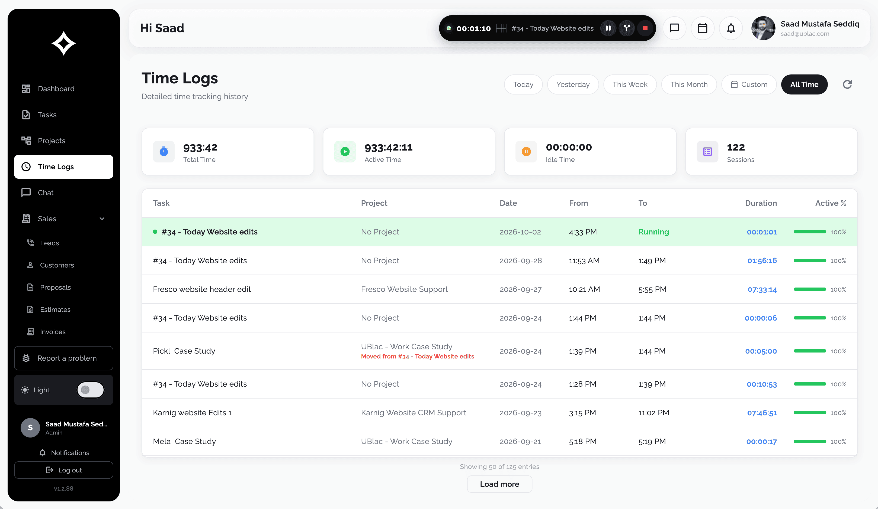Open the chat messages icon in header

[675, 28]
